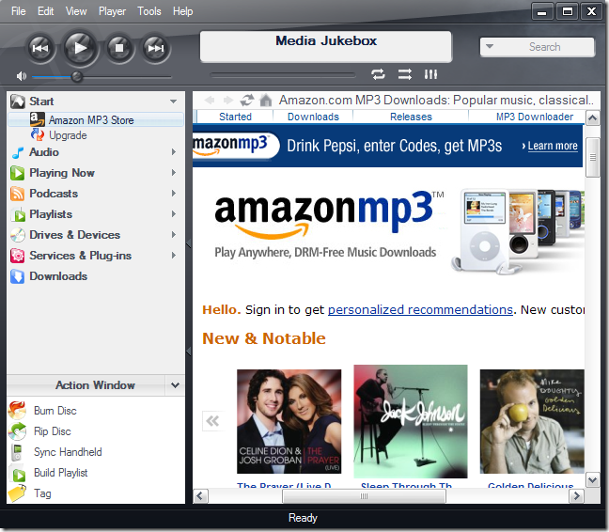Mute using the speaker volume icon

[22, 76]
